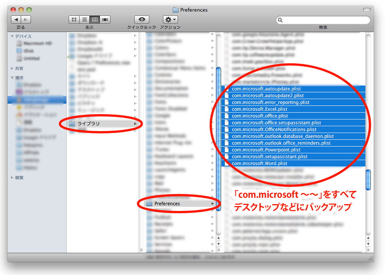Click the folder icon beside ライブラリ
Viewport: 385px width, 275px height.
click(72, 124)
